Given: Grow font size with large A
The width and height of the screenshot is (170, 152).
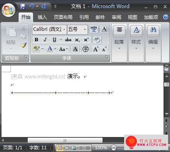Looking at the screenshot, I should [x=96, y=49].
